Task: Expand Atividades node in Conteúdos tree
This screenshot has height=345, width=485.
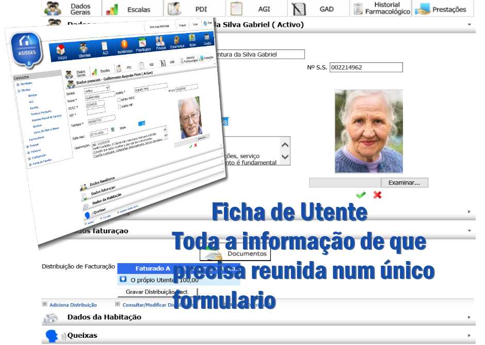Action: (x=18, y=84)
